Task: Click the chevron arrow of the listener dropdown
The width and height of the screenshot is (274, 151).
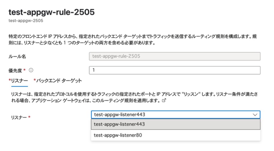Action: (255, 115)
